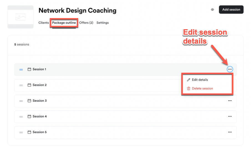Viewport: 251px width, 159px height.
Task: Select Delete session from the menu
Action: [202, 88]
